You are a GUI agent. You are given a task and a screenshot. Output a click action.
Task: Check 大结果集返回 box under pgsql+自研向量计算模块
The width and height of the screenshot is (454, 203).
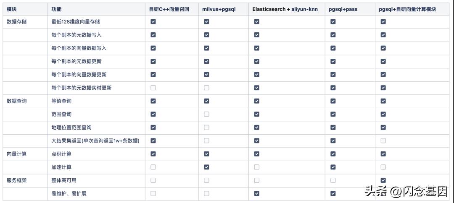pos(383,141)
